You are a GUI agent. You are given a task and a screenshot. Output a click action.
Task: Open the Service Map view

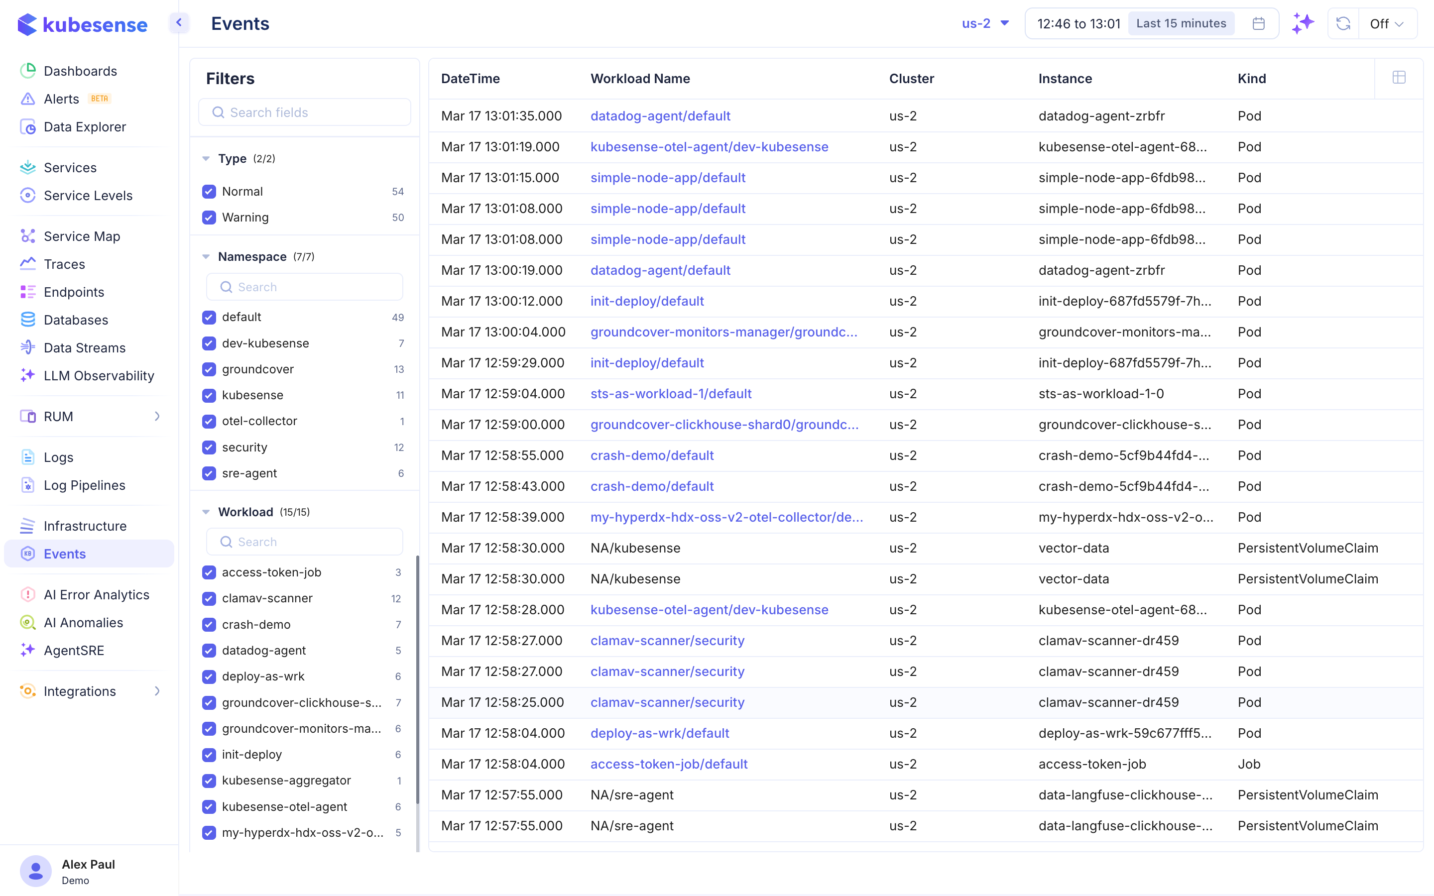(81, 236)
